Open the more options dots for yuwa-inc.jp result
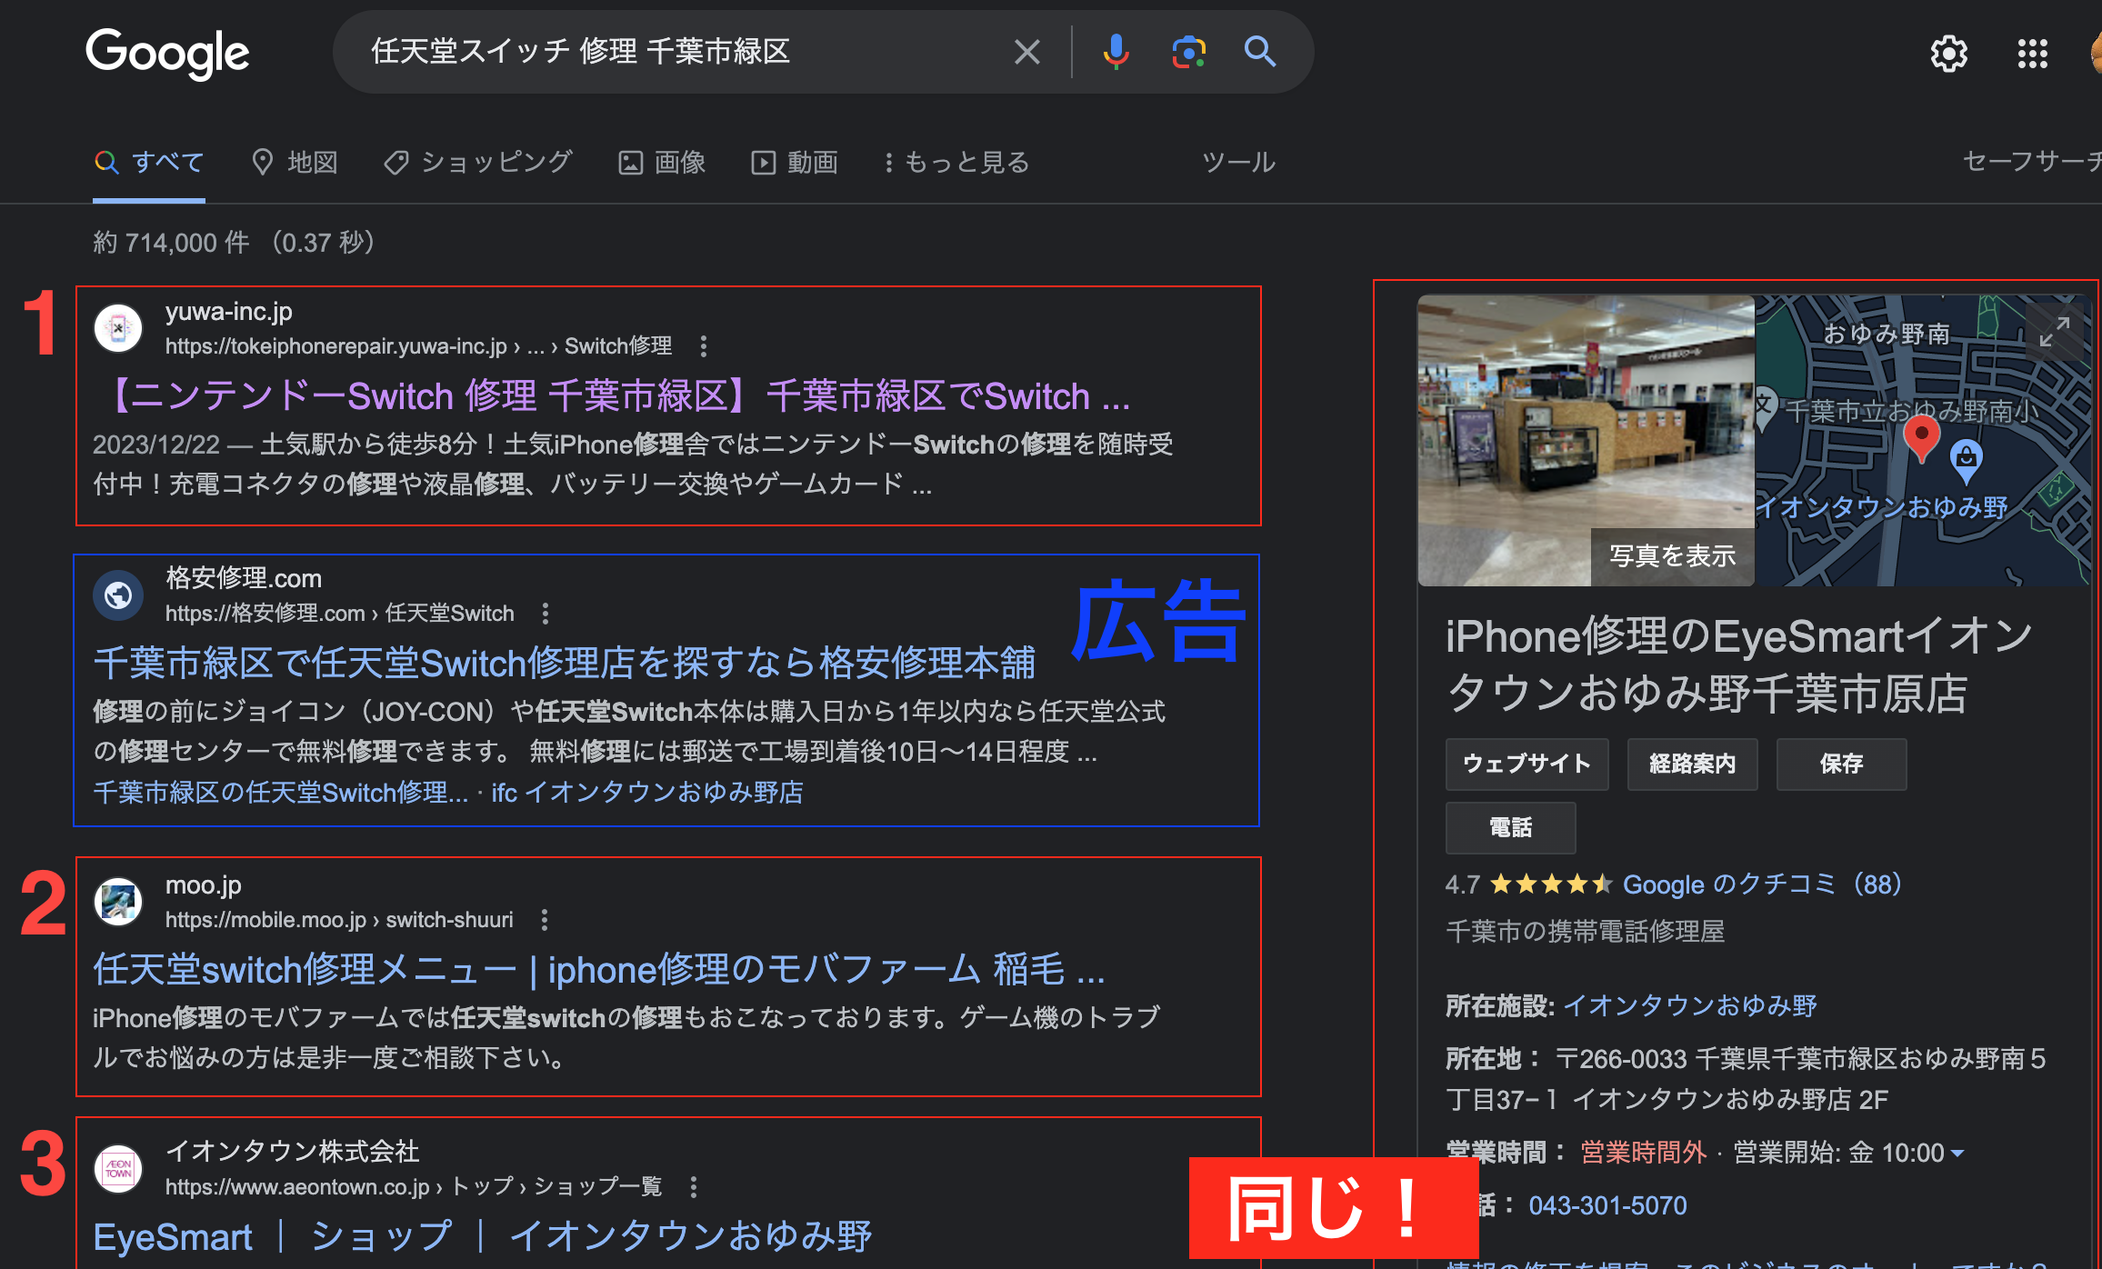 (703, 346)
